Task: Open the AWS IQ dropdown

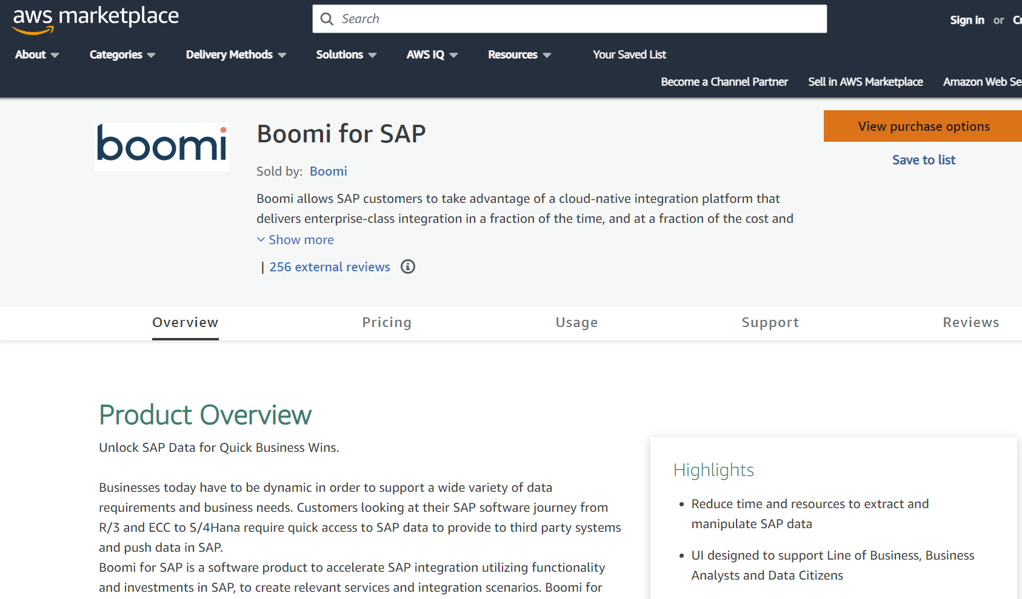Action: pos(431,55)
